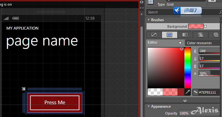Click the alpha field showing 50%
Image resolution: width=222 pixels, height=117 pixels.
[209, 73]
